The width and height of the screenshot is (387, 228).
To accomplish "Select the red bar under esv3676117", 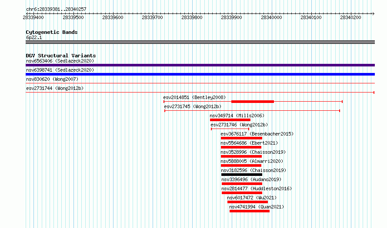I will (x=241, y=138).
